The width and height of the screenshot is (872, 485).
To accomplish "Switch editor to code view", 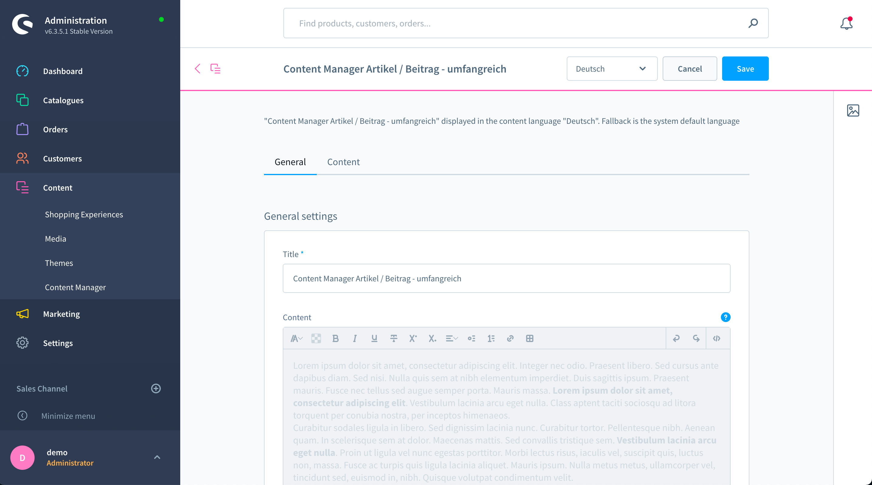I will point(717,338).
